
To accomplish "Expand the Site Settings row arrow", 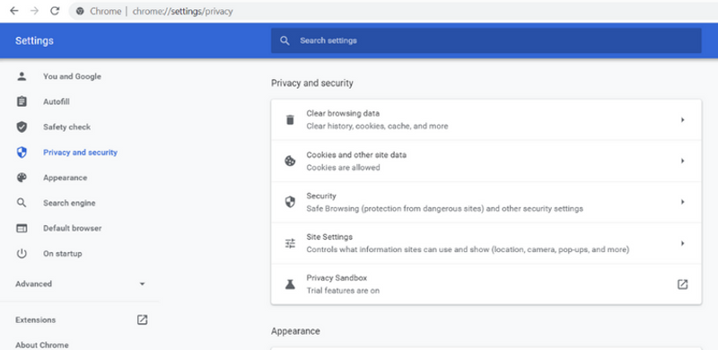I will tap(682, 243).
